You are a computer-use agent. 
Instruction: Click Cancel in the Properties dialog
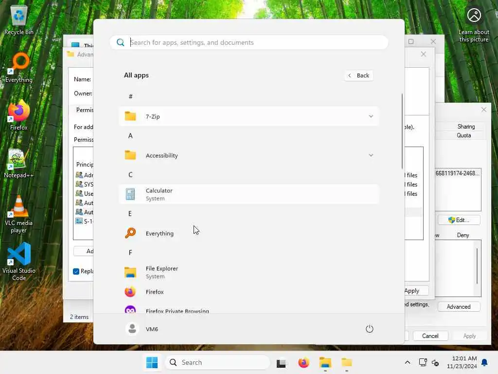(430, 336)
